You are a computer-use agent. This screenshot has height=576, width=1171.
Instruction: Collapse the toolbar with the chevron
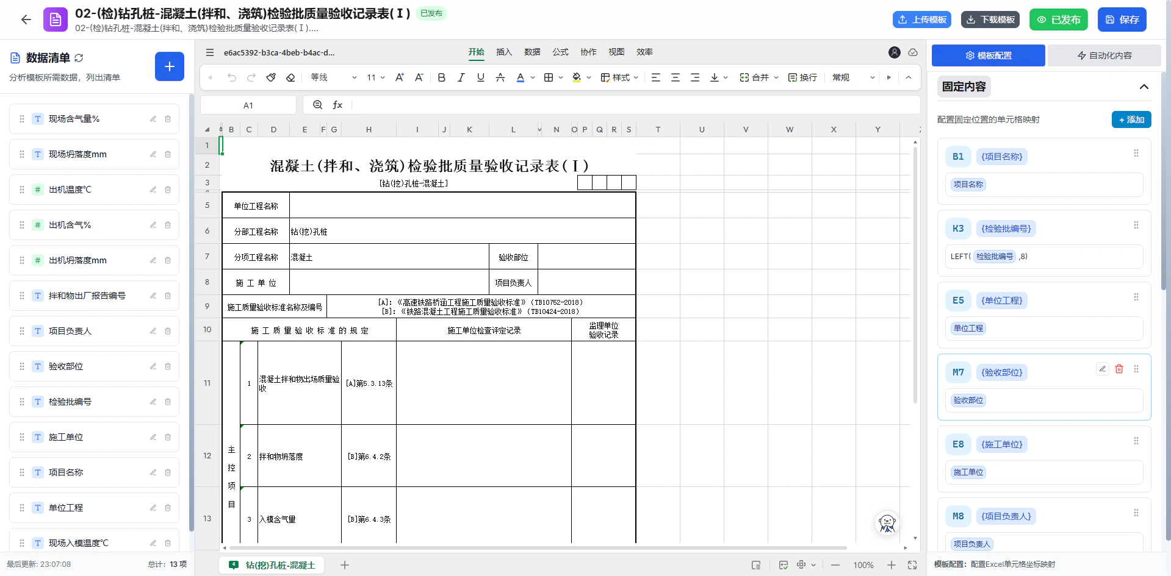tap(909, 77)
